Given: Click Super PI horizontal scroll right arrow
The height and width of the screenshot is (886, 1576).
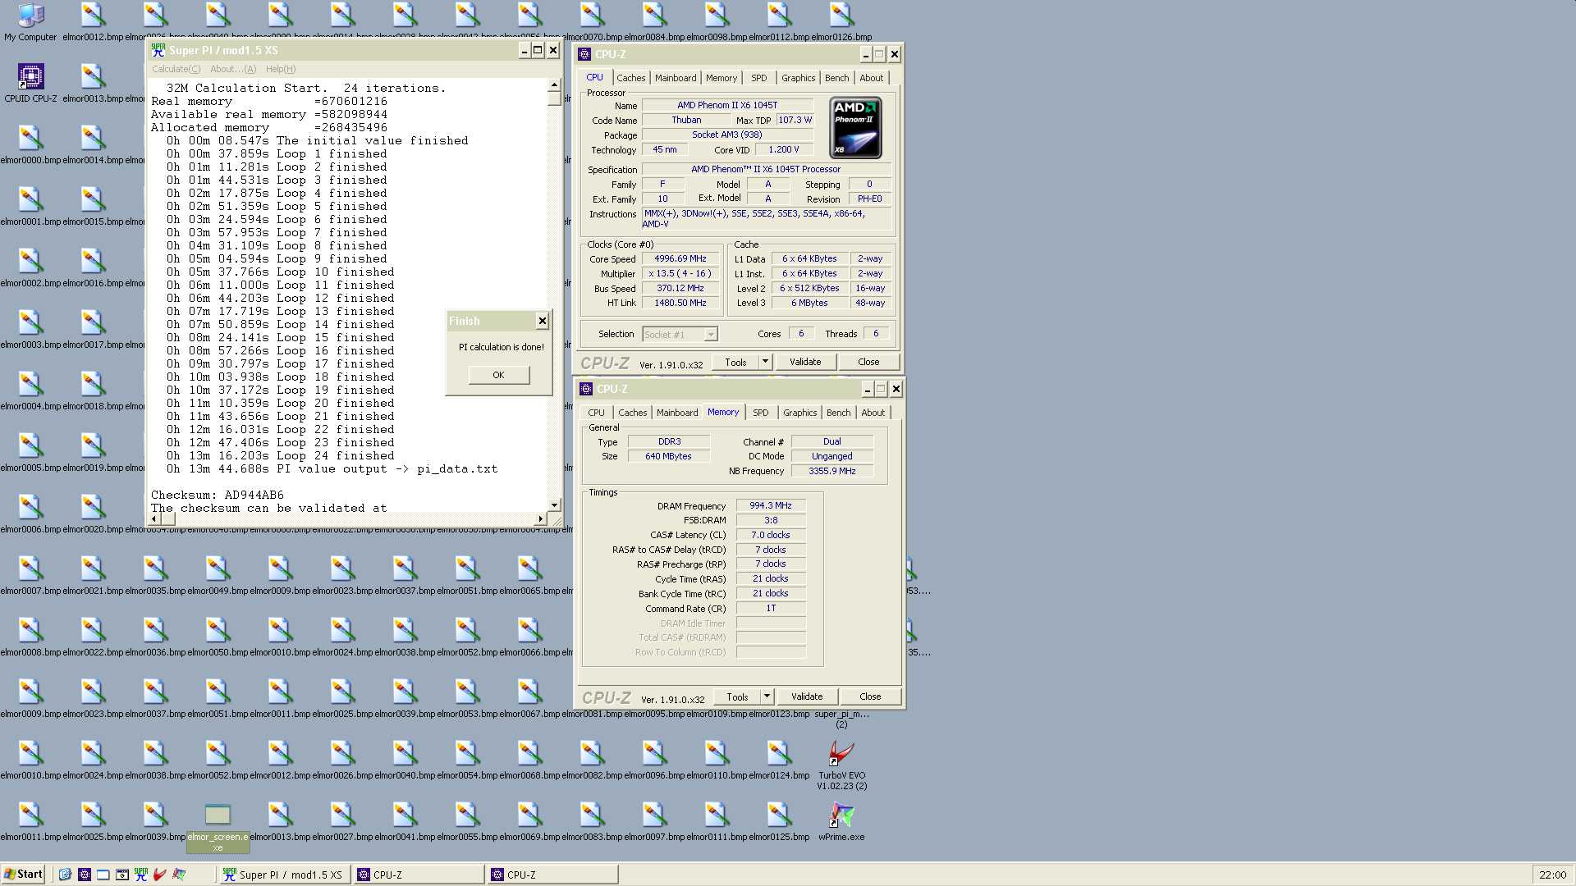Looking at the screenshot, I should (x=540, y=518).
